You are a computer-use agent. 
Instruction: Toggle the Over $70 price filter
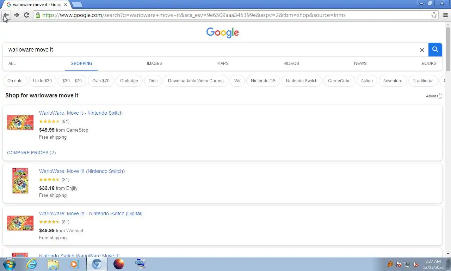click(101, 81)
